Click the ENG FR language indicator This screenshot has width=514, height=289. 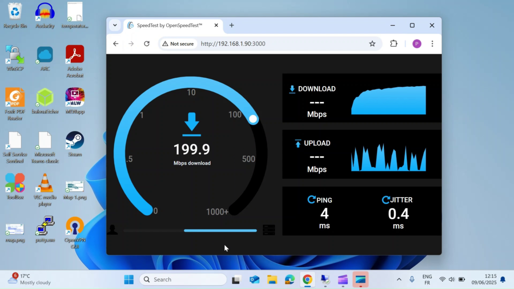pyautogui.click(x=427, y=279)
